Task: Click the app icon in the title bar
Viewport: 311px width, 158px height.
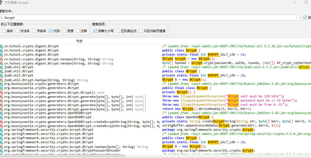Action: click(1, 3)
